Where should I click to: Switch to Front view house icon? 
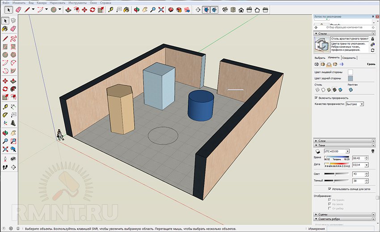coord(241,9)
